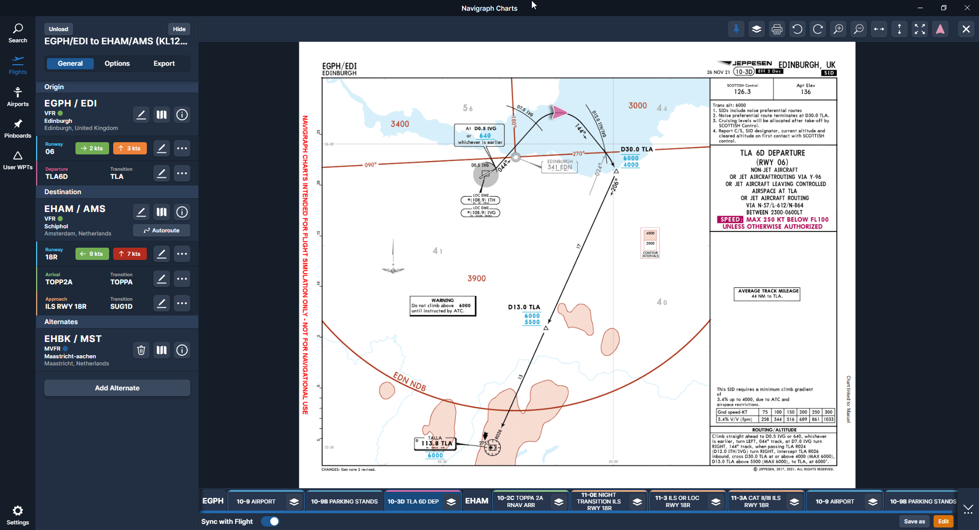
Task: Click the Autoroute button
Action: coord(162,230)
